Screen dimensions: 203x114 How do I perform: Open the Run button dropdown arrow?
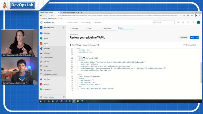[197, 38]
